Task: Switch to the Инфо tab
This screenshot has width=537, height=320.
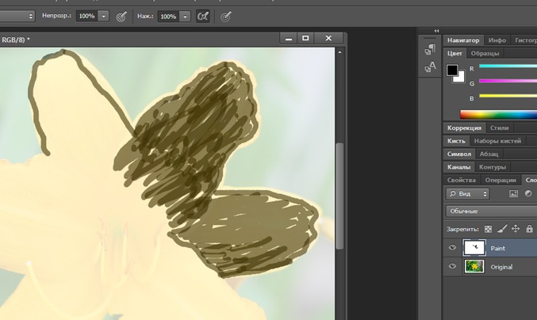Action: (x=497, y=39)
